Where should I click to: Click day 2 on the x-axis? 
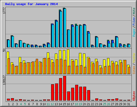tap(13, 104)
